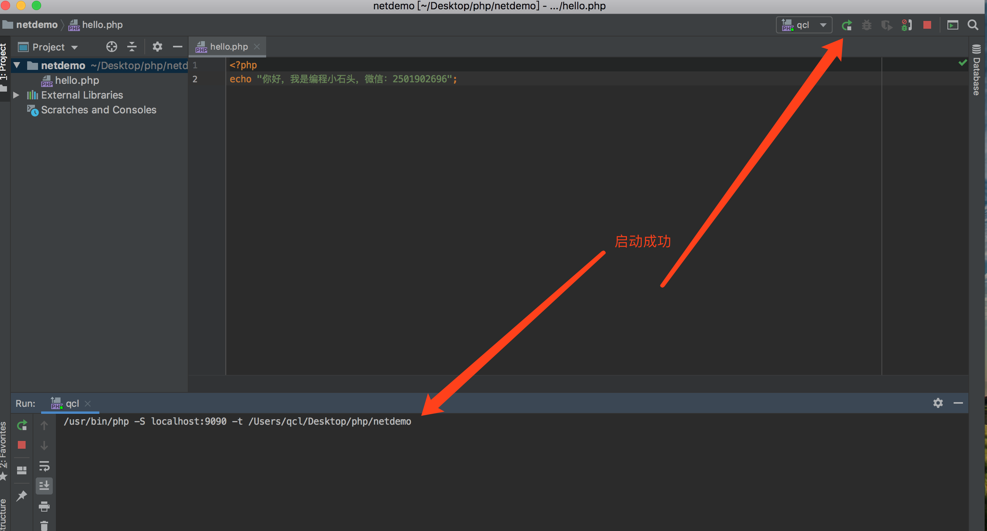Clear console with trash icon
Image resolution: width=987 pixels, height=531 pixels.
coord(44,526)
